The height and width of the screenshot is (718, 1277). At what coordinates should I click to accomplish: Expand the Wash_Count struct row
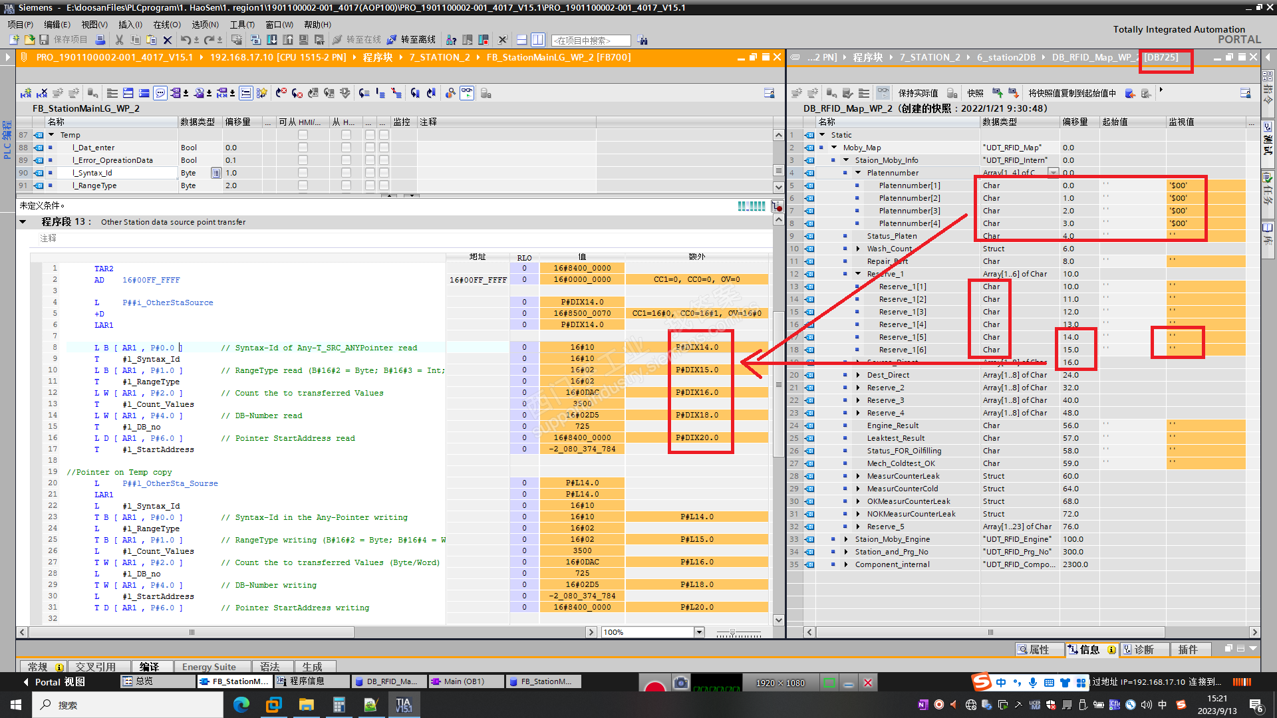click(858, 249)
